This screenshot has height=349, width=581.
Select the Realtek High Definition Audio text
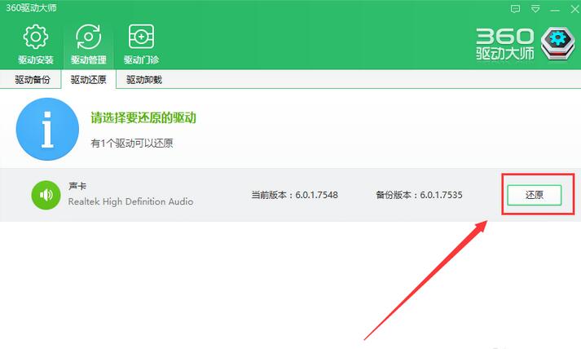tap(131, 201)
